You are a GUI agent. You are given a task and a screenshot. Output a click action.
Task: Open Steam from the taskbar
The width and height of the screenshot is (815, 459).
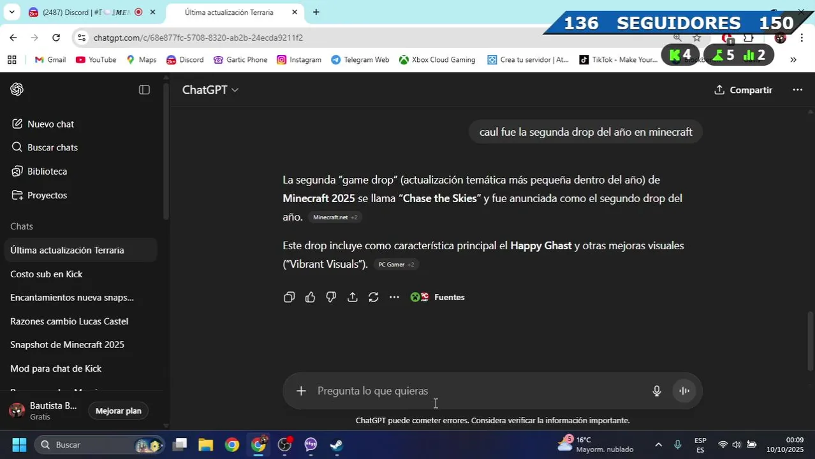[x=336, y=445]
